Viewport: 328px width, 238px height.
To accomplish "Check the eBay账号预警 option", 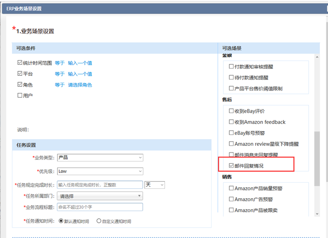I will coord(231,133).
